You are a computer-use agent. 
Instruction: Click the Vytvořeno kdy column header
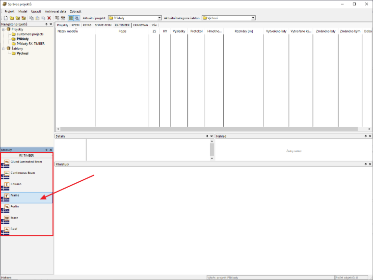276,31
